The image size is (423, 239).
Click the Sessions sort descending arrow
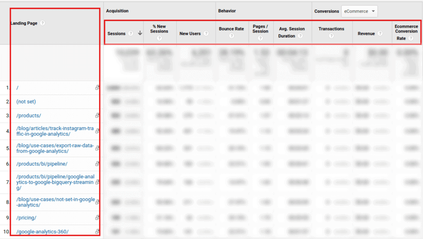click(140, 33)
